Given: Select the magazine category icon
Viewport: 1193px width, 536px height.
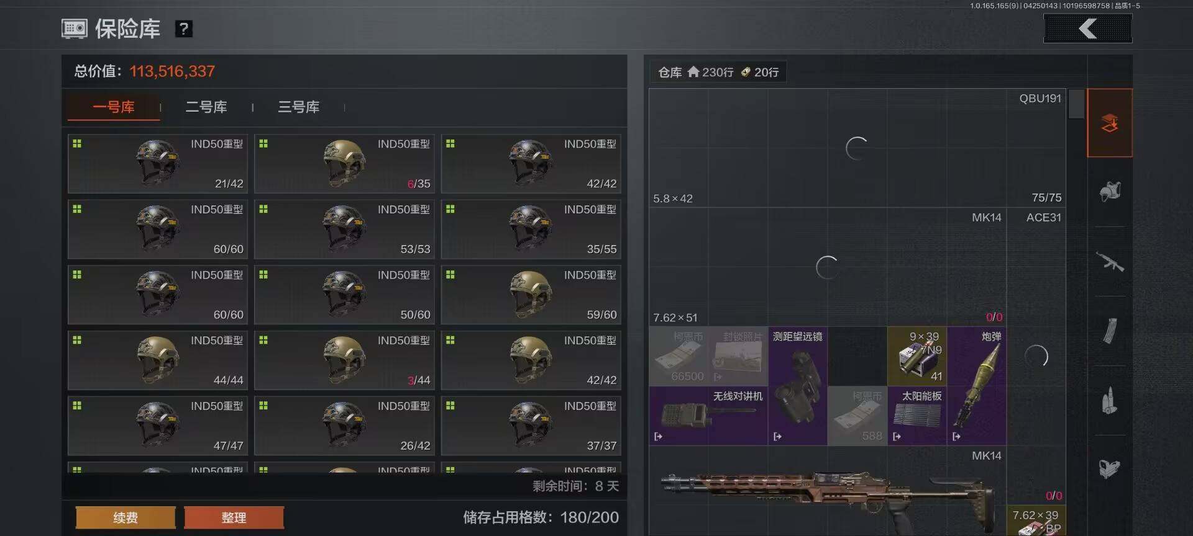Looking at the screenshot, I should pos(1110,331).
